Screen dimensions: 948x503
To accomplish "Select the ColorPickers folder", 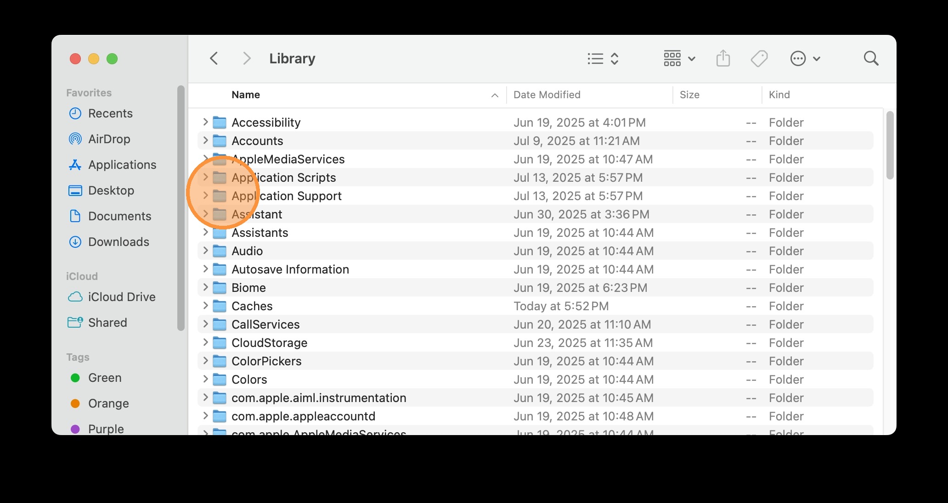I will 535,361.
